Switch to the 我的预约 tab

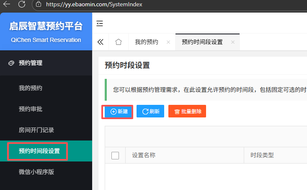pyautogui.click(x=146, y=42)
